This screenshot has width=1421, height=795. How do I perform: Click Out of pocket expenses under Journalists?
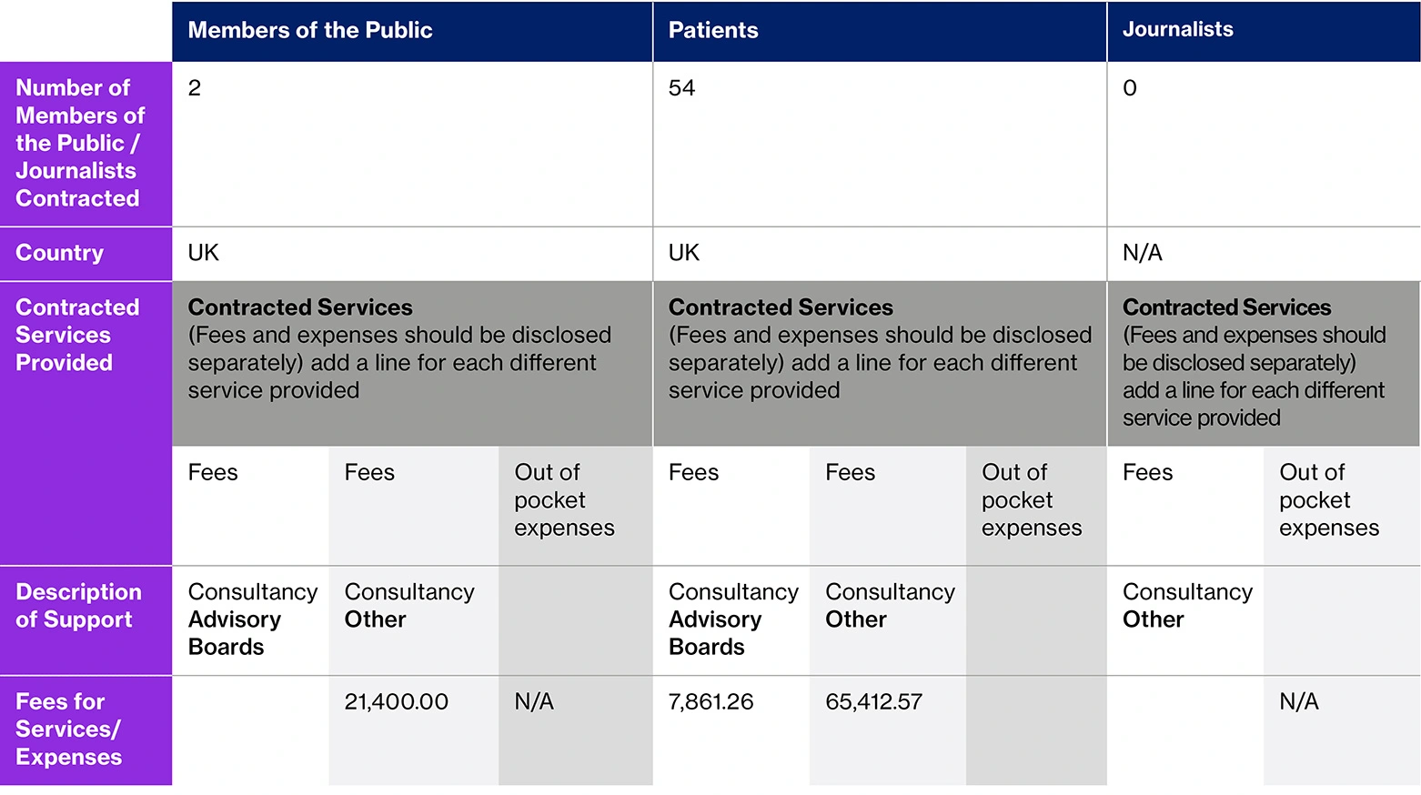click(x=1329, y=500)
